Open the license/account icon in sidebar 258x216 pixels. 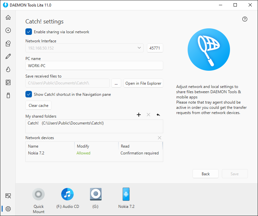click(8, 196)
